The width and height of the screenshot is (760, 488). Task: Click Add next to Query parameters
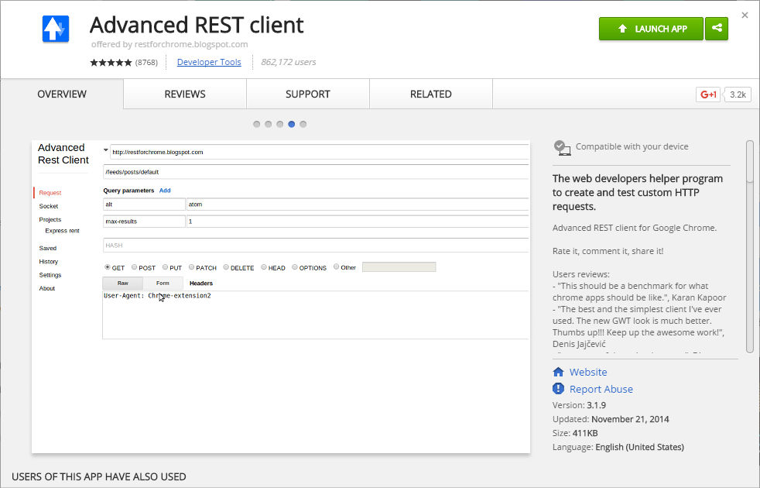[x=165, y=190]
